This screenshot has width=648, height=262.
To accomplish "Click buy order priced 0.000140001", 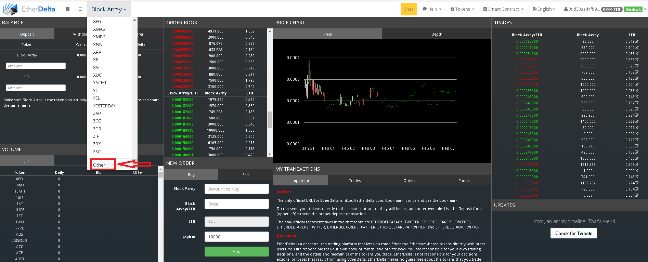I will point(215,155).
